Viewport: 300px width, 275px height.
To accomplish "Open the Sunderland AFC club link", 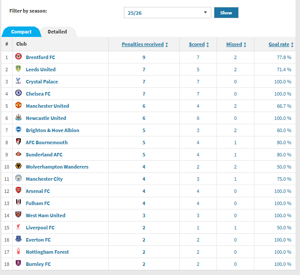I will click(x=44, y=155).
